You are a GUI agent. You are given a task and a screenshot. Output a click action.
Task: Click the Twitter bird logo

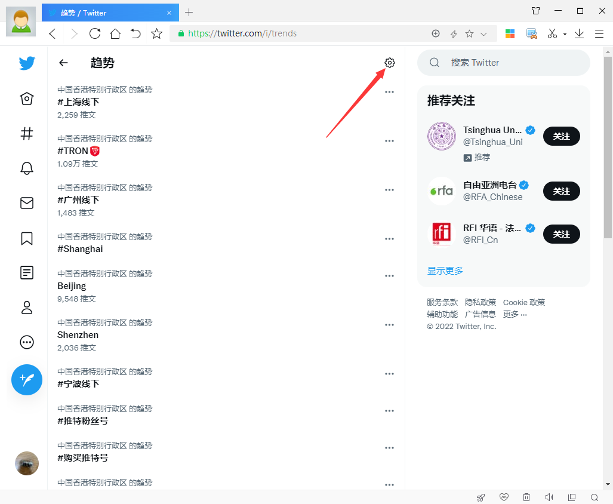click(27, 63)
